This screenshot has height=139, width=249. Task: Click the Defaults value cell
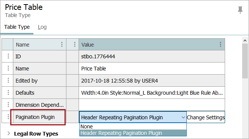click(x=152, y=93)
